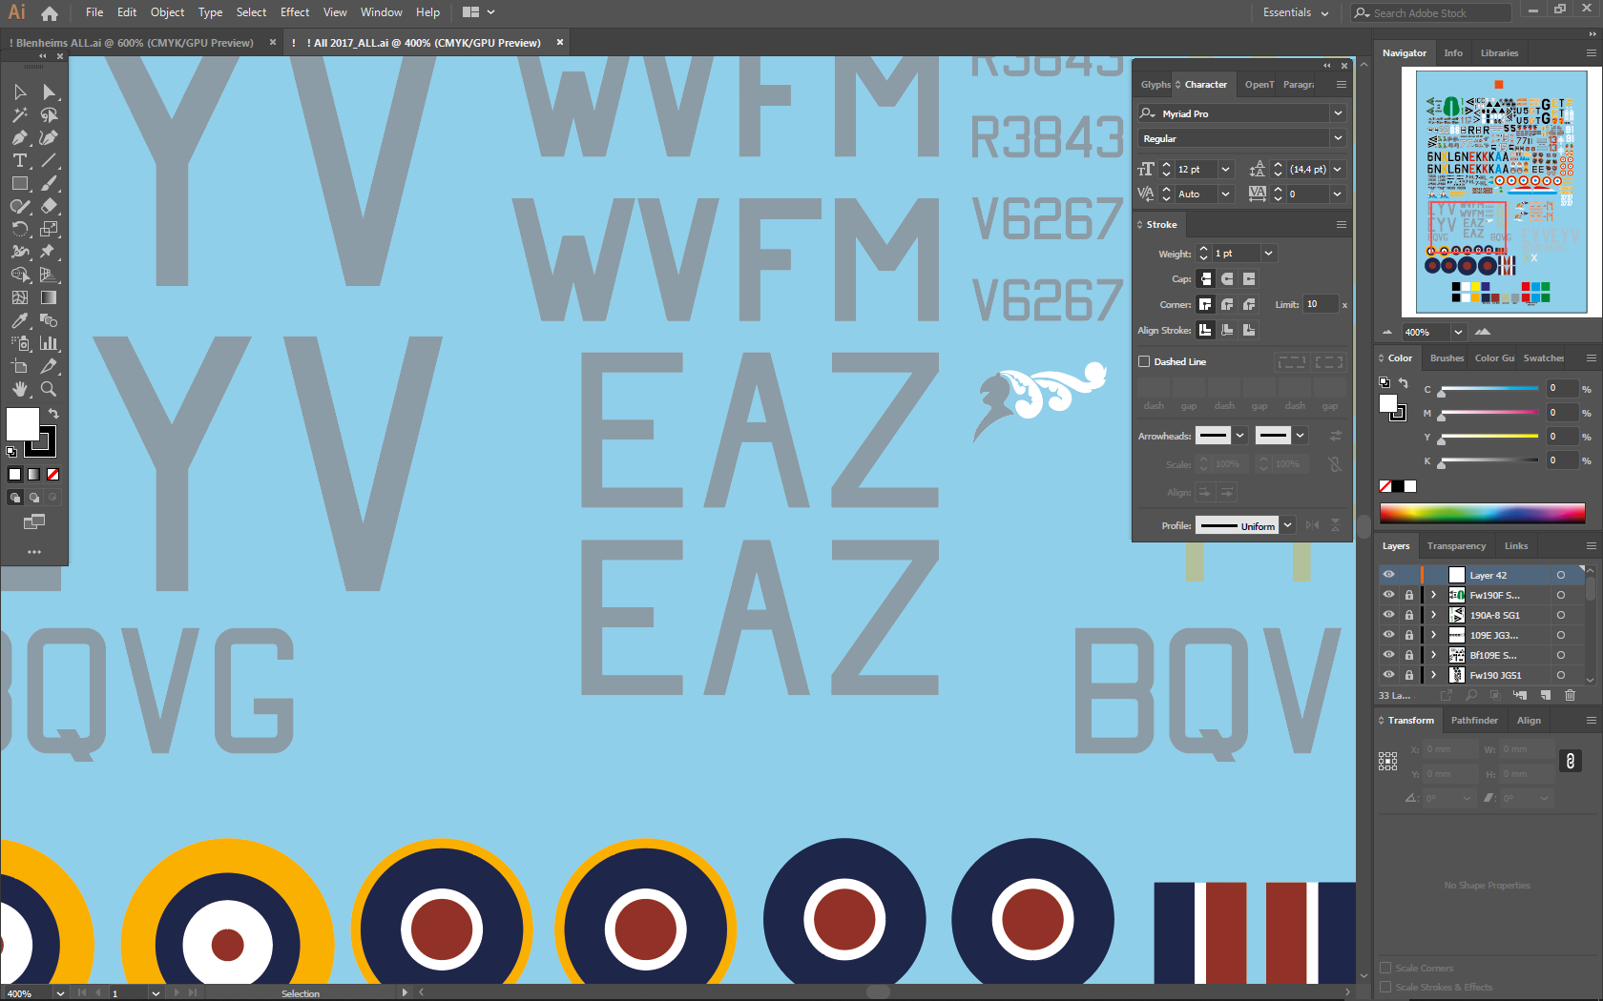Select the round cap stroke option

[1227, 279]
